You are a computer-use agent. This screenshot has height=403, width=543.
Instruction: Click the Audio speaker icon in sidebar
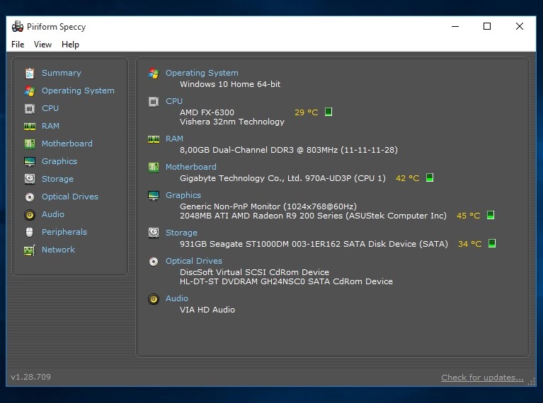[30, 215]
